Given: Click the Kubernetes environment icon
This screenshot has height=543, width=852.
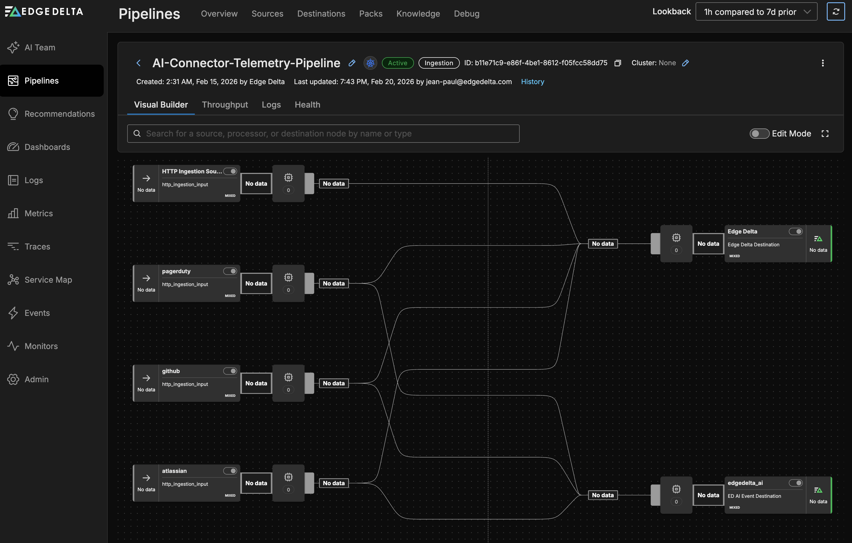Looking at the screenshot, I should (x=370, y=63).
